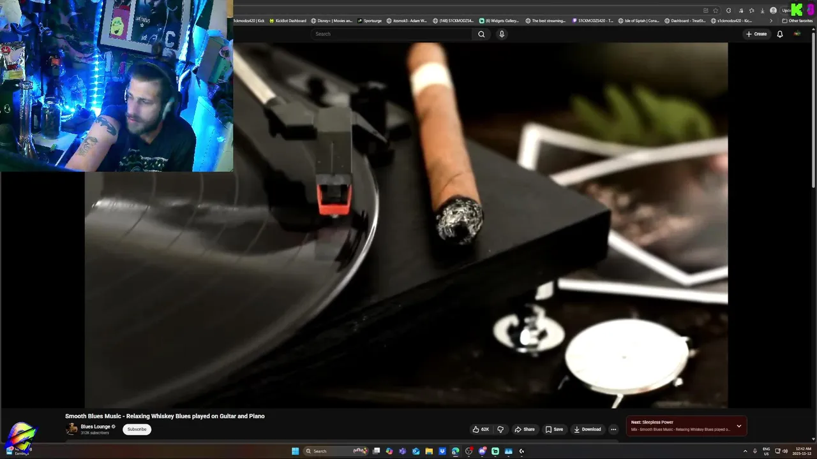This screenshot has width=817, height=459.
Task: Open the itzsmok3 - Adam W bookmark
Action: click(x=407, y=20)
